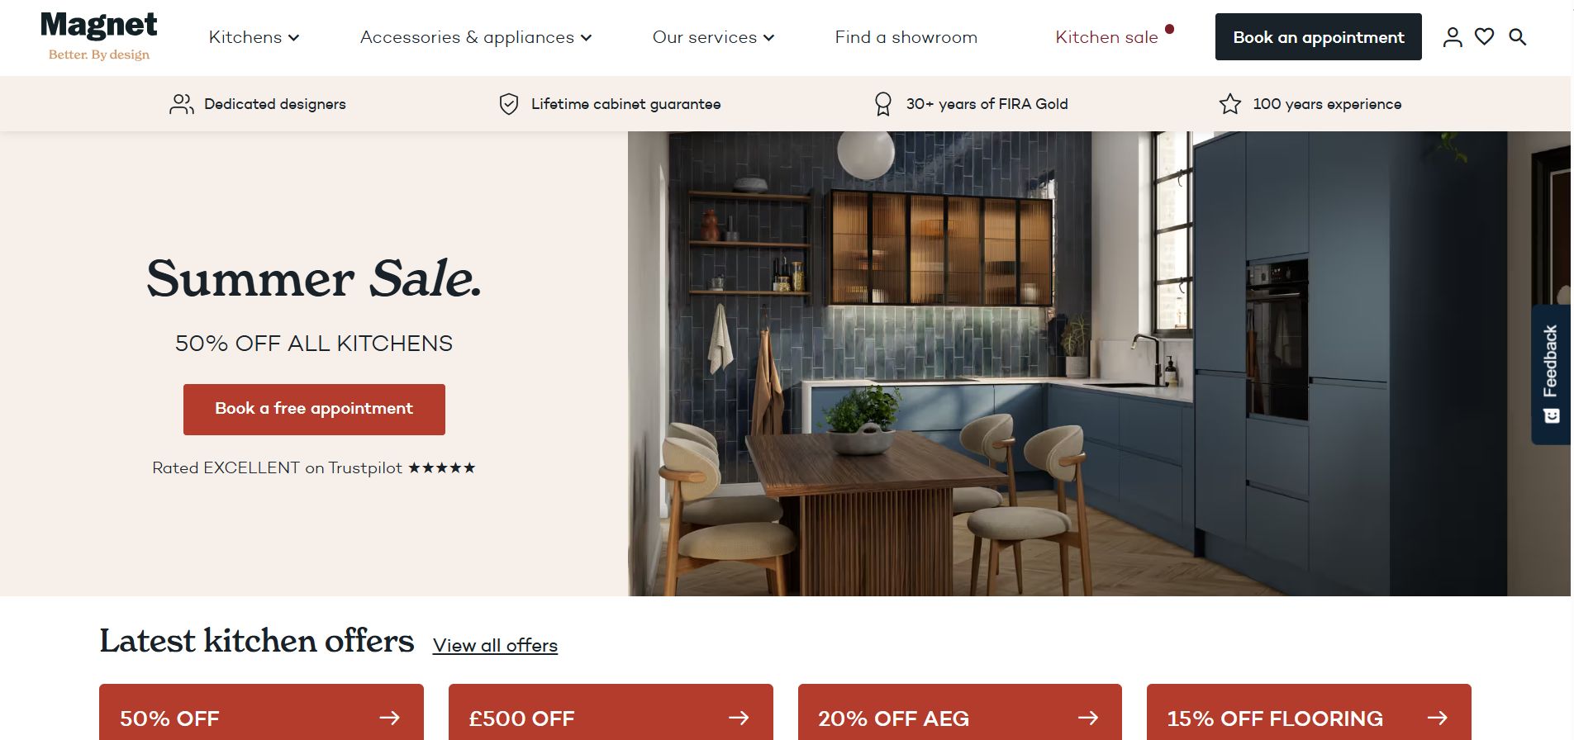1574x740 pixels.
Task: Click the FIRA Gold award icon
Action: pos(882,104)
